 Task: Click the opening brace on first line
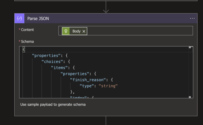[24, 49]
